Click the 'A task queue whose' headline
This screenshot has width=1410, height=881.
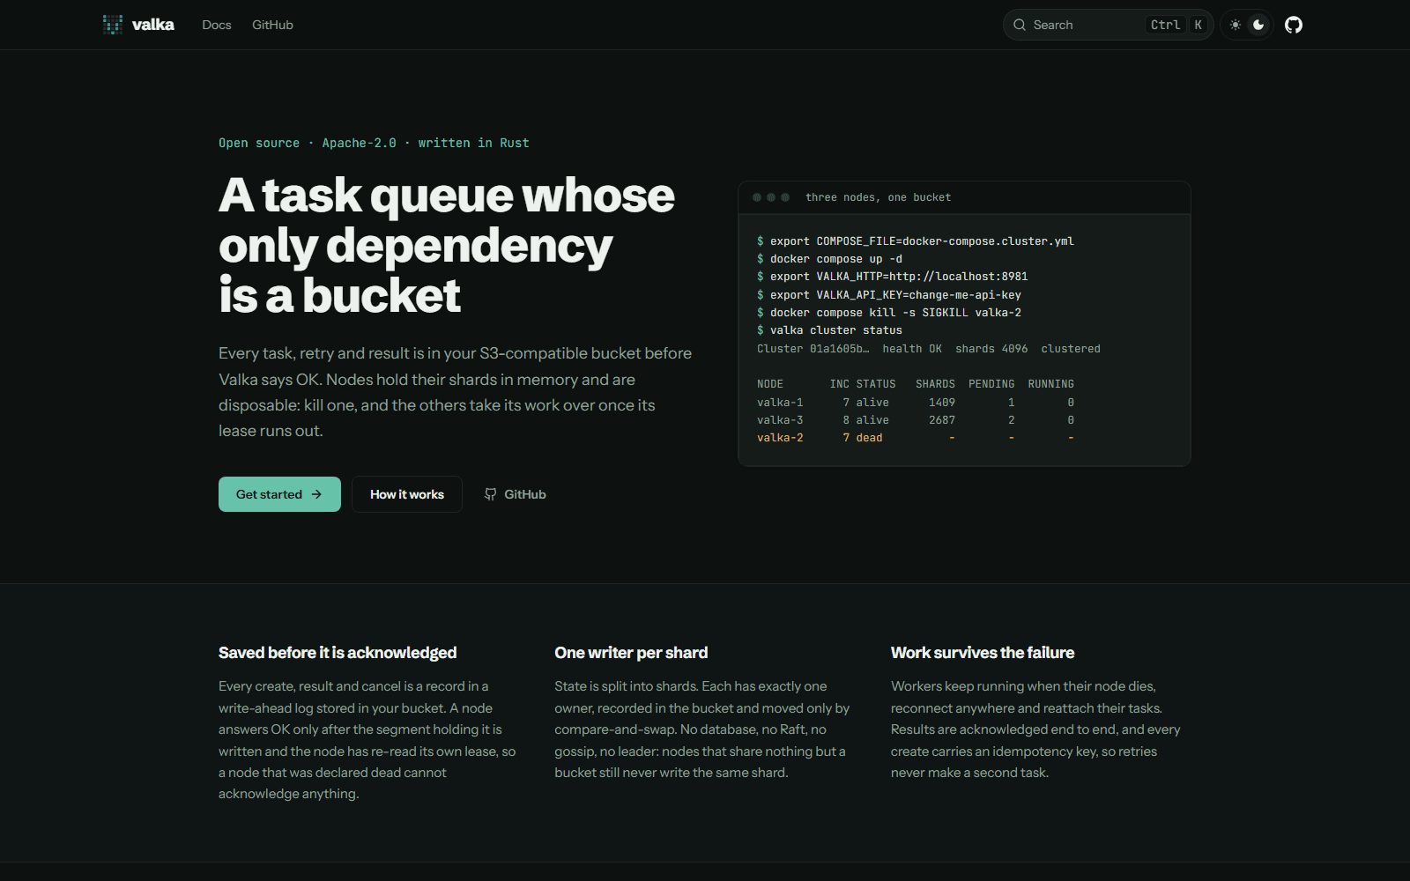pyautogui.click(x=447, y=196)
